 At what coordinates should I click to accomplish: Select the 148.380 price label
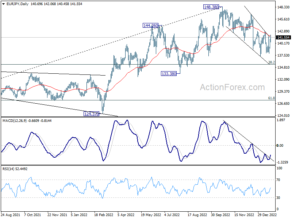click(211, 7)
